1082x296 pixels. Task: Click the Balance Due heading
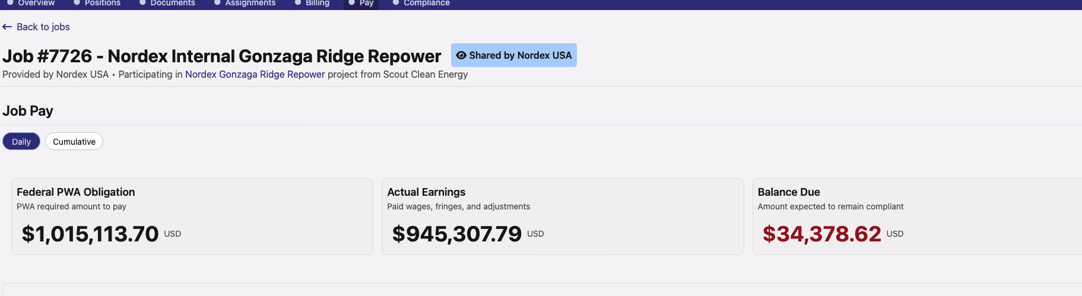(789, 192)
